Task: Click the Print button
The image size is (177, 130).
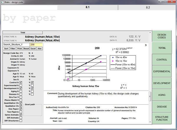Action: click(19, 49)
